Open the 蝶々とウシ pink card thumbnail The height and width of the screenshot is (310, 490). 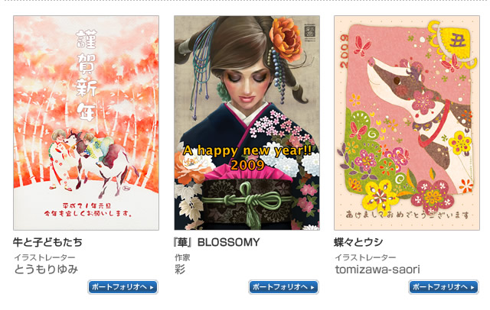(x=407, y=123)
